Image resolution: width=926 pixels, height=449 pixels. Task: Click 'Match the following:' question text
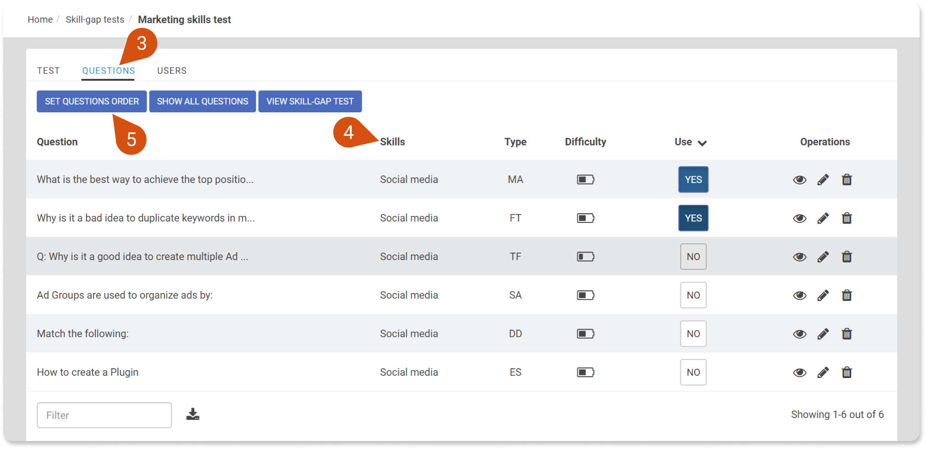point(82,334)
